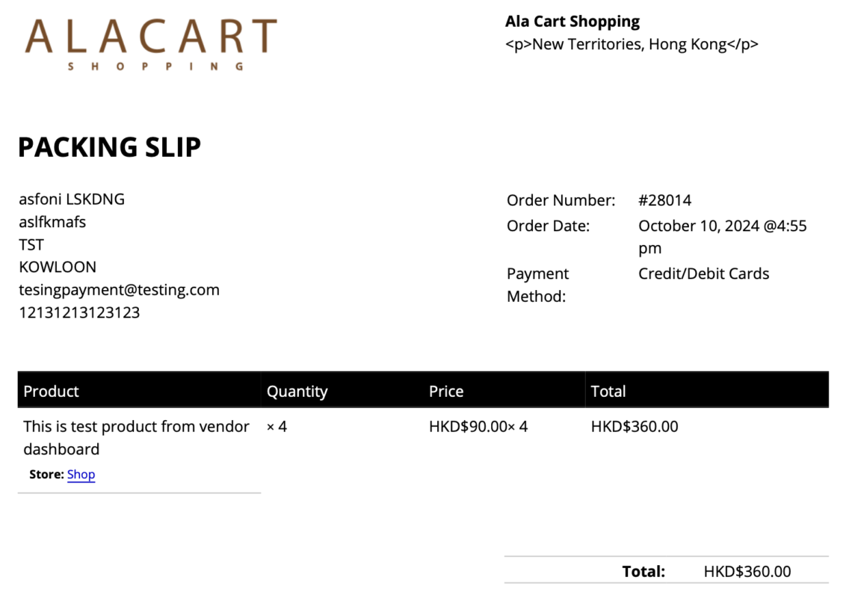Click the ALACART Shopping logo
Image resolution: width=849 pixels, height=598 pixels.
[x=151, y=44]
